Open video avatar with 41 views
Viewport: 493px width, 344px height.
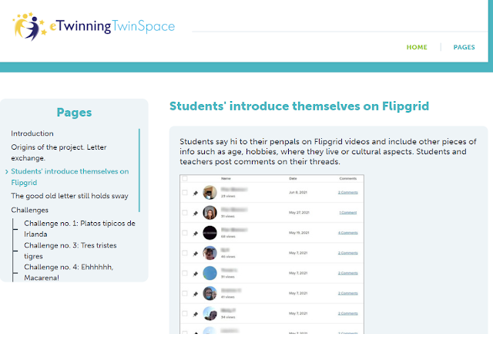210,293
